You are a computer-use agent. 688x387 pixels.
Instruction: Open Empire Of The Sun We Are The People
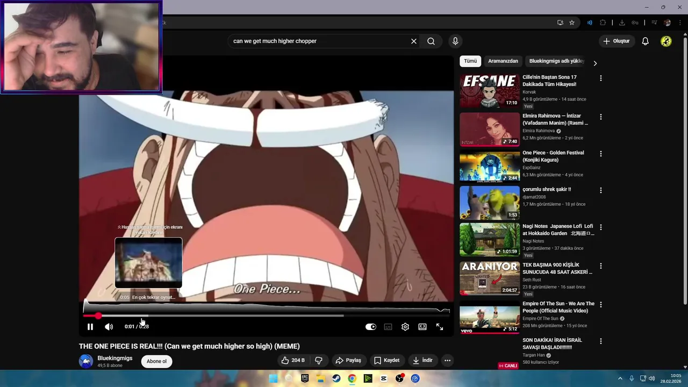pyautogui.click(x=558, y=307)
